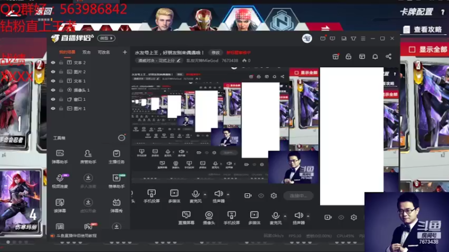This screenshot has width=449, height=252.
Task: Select the blonde hero portrait in game
Action: pyautogui.click(x=164, y=20)
